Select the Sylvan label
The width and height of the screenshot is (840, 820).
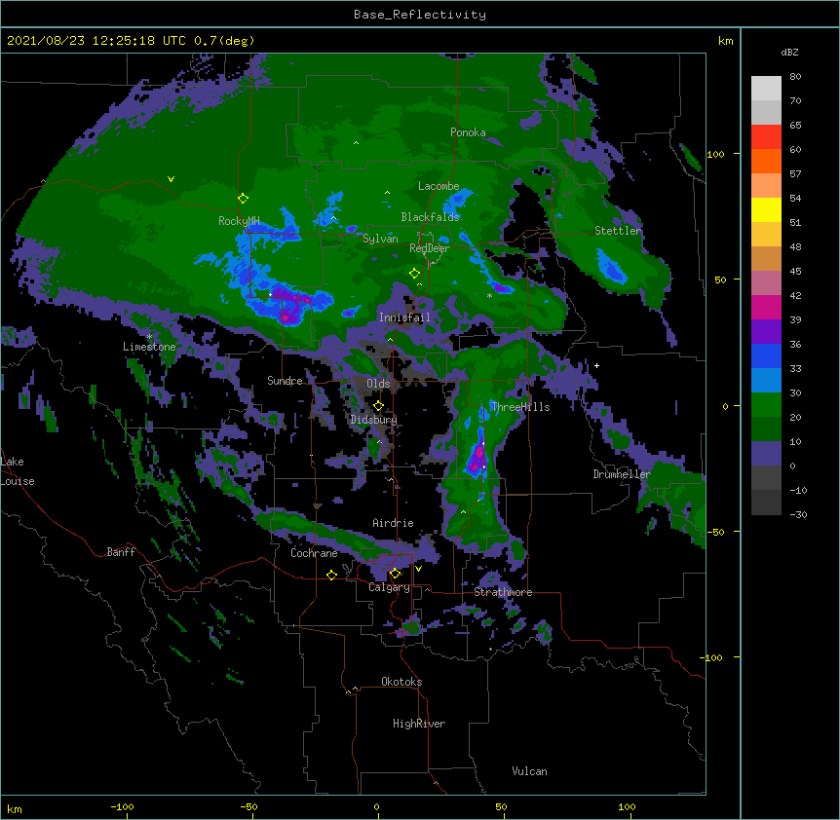(380, 239)
